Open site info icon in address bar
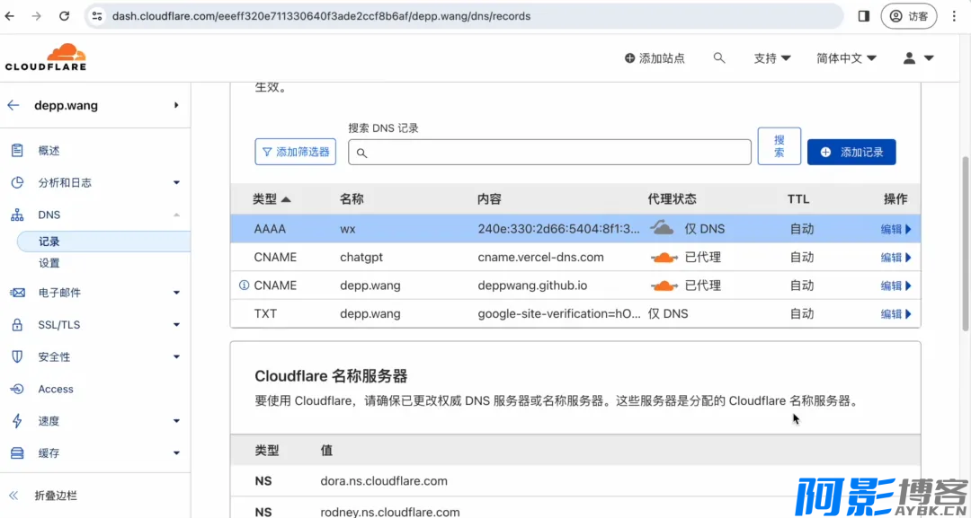This screenshot has width=971, height=518. (96, 16)
